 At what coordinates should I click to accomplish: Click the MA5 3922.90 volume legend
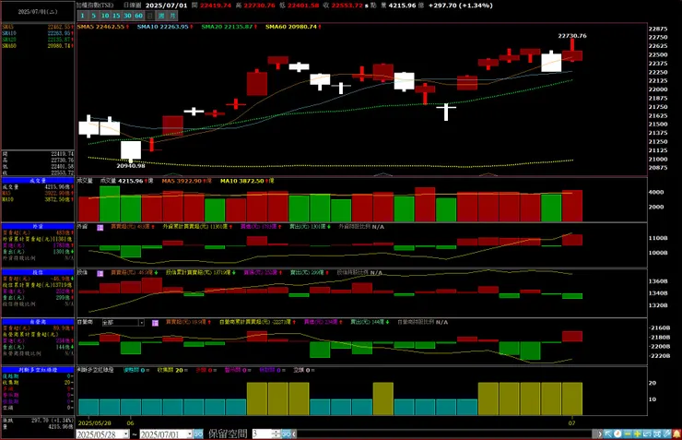click(x=186, y=181)
